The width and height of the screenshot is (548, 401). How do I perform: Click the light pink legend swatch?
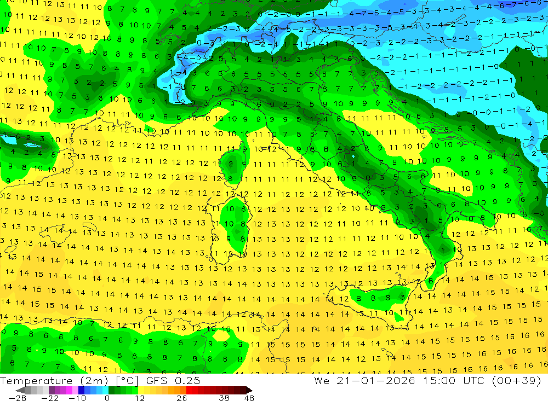75,391
